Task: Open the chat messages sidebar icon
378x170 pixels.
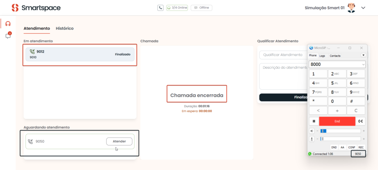Action: [x=8, y=36]
